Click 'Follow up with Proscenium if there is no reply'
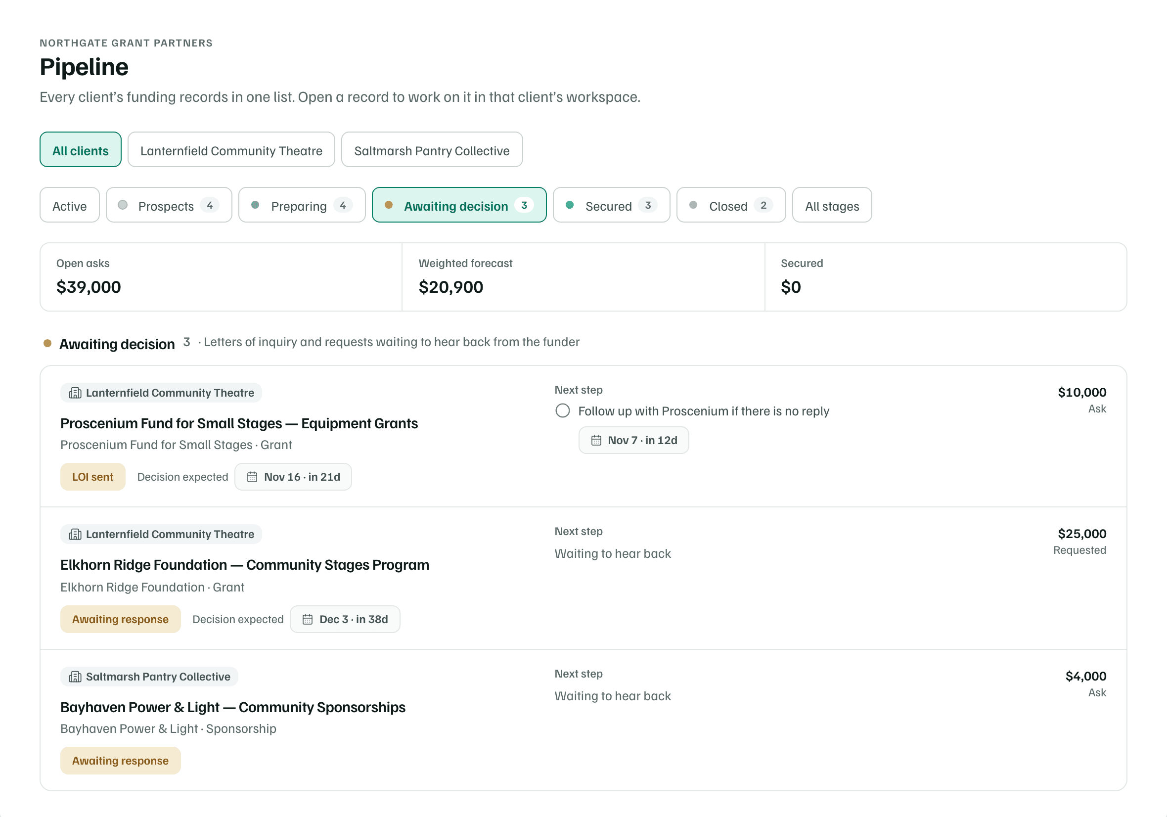The width and height of the screenshot is (1167, 817). pos(704,411)
